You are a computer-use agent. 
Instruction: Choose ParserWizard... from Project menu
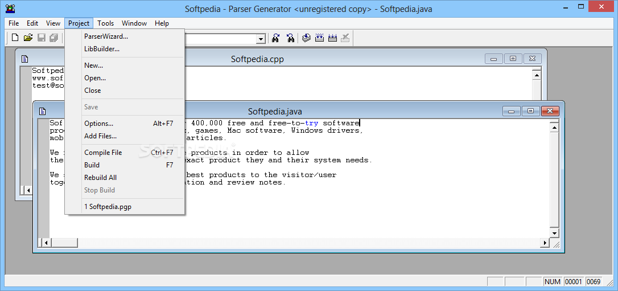[125, 36]
